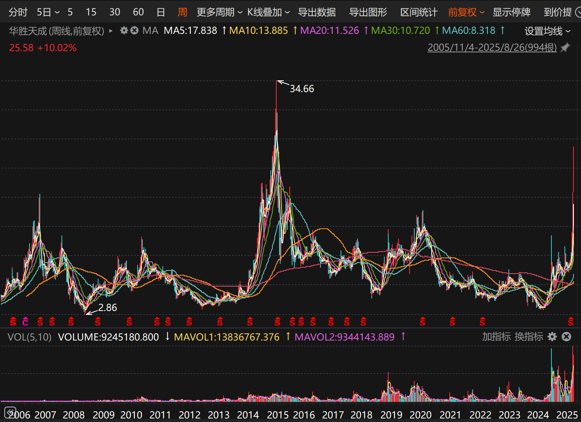Toggle 显示停牌 suspension display
This screenshot has height=422, width=581.
click(511, 12)
